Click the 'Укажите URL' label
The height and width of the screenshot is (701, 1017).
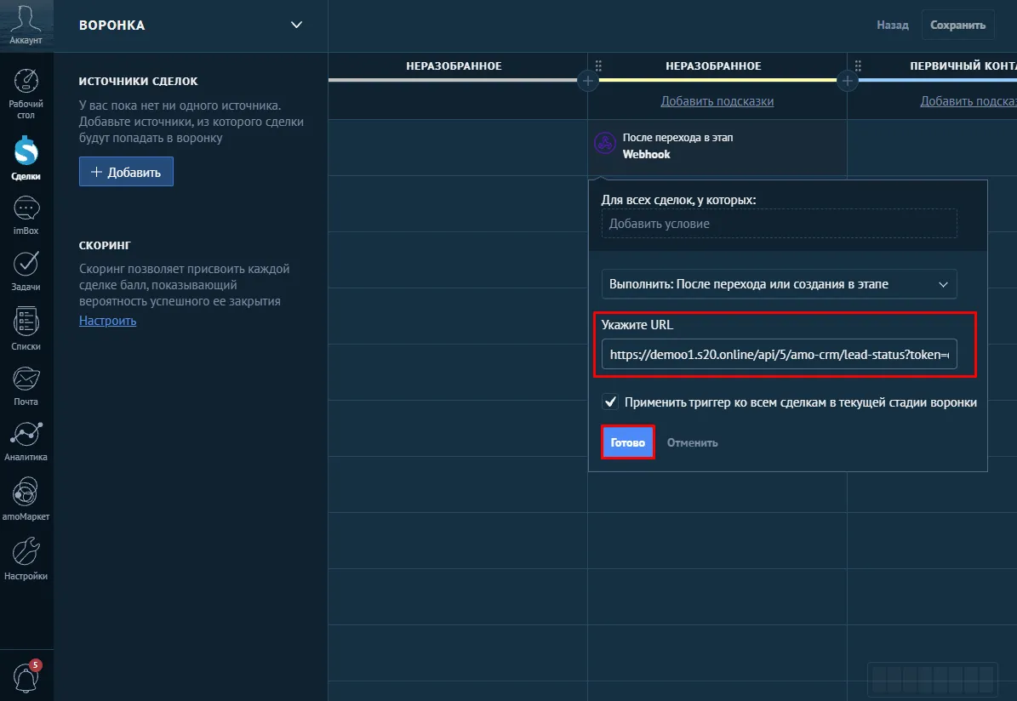[637, 325]
